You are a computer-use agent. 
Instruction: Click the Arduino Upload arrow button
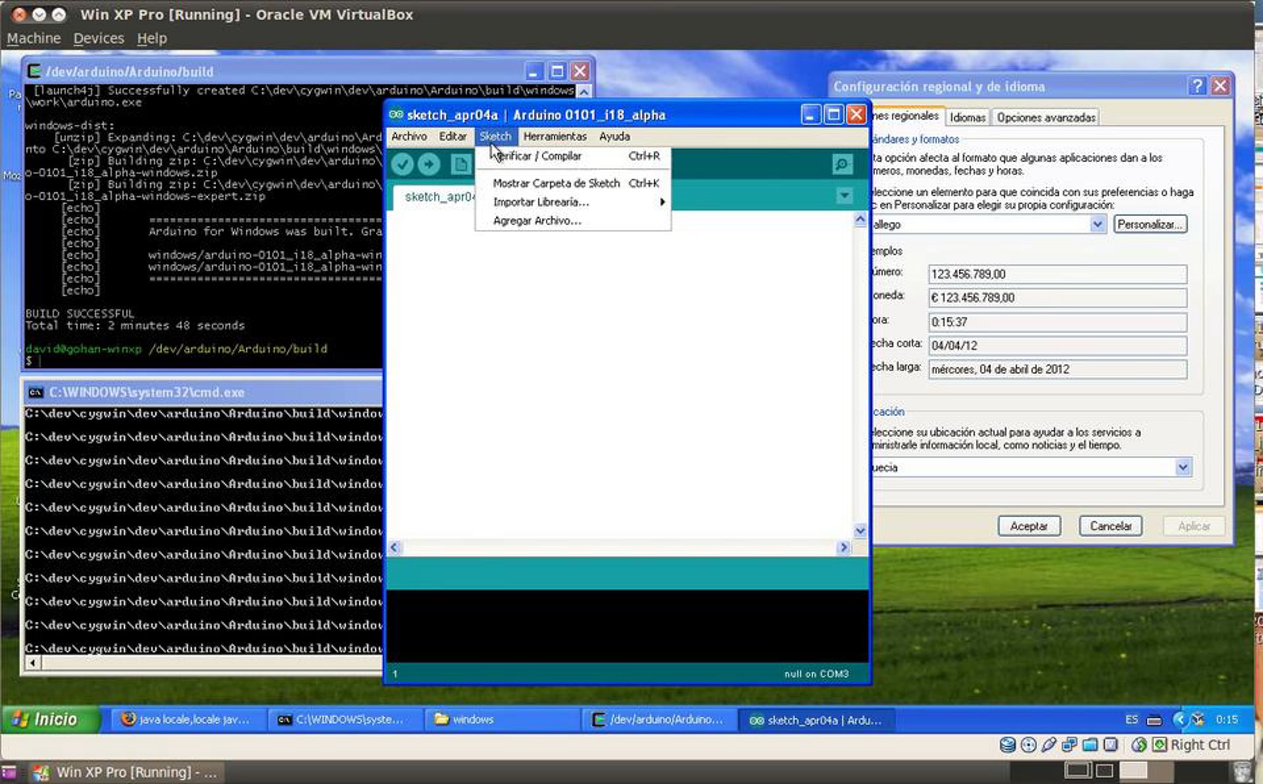tap(429, 165)
